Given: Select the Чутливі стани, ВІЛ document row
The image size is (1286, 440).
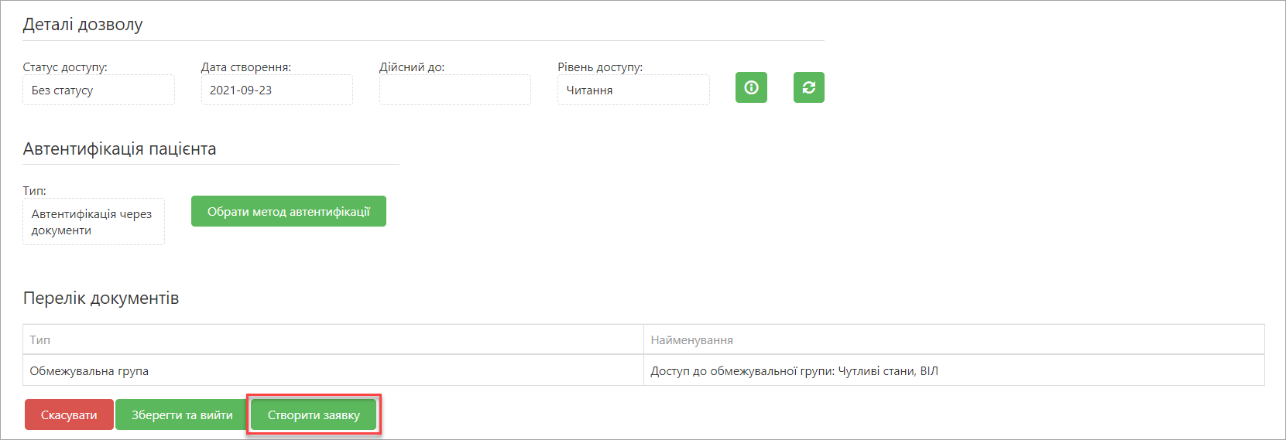Looking at the screenshot, I should [643, 370].
